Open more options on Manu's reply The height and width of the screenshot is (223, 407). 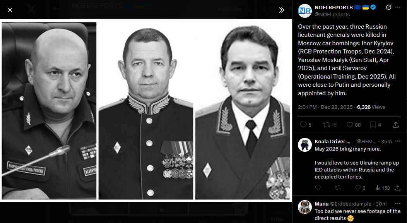point(398,204)
